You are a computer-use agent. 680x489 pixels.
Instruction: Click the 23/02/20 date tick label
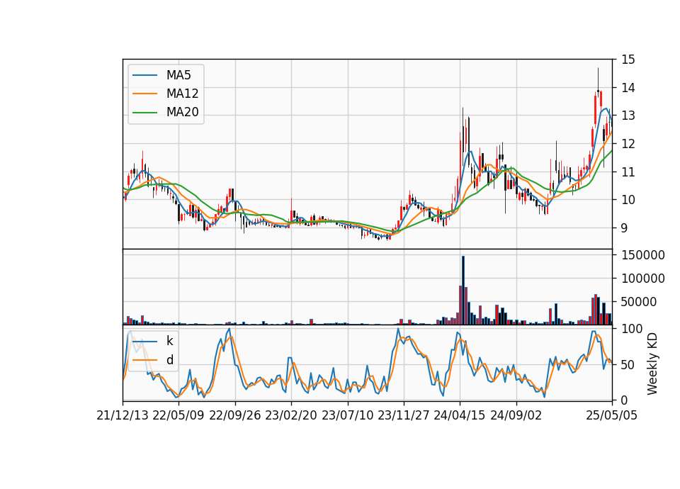(x=291, y=416)
